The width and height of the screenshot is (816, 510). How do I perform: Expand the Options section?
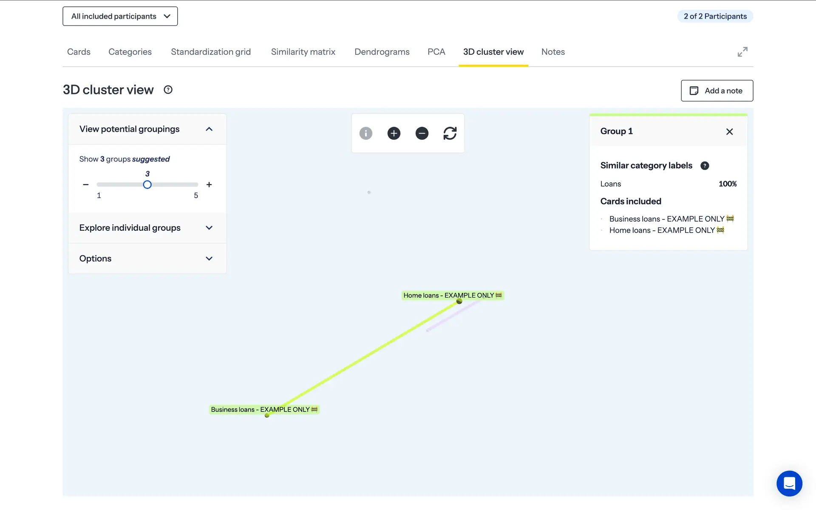tap(209, 258)
